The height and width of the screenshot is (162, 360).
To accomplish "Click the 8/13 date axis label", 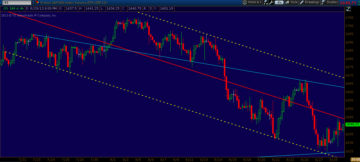I will point(204,160).
